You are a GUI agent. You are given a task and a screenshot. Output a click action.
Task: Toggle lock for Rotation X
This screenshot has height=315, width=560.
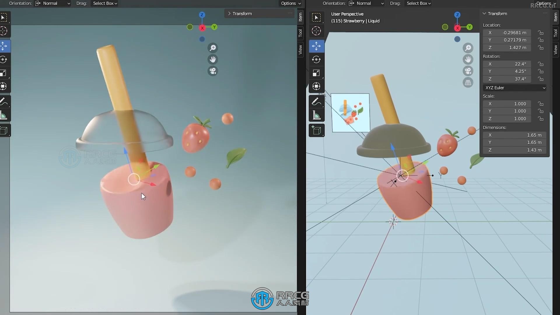pos(541,64)
